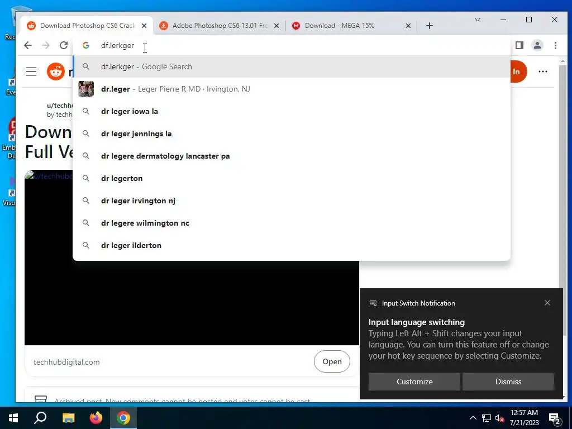Click the dr.leger suggestion thumbnail photo
This screenshot has height=429, width=572.
(86, 89)
